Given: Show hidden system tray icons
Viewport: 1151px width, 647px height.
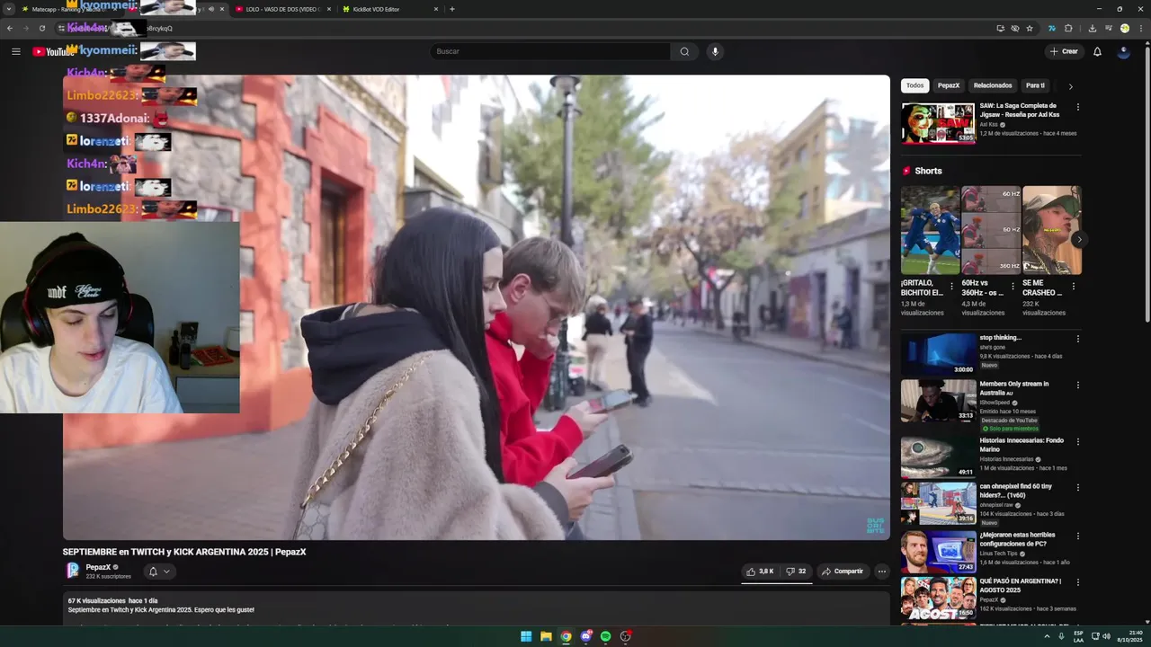Looking at the screenshot, I should (1047, 636).
